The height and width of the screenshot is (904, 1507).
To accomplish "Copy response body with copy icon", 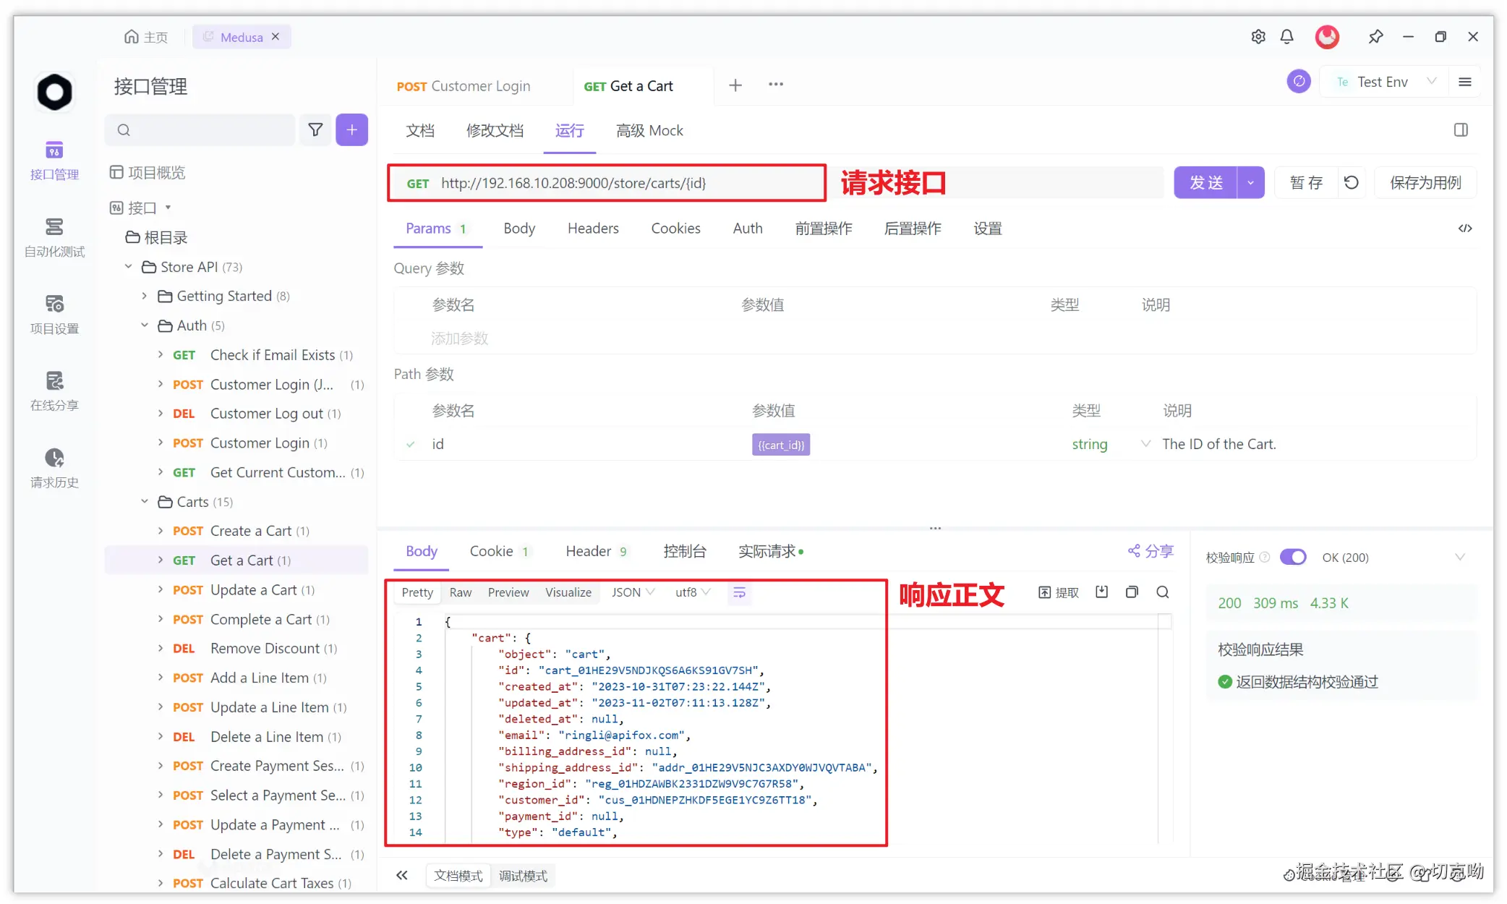I will (1132, 592).
